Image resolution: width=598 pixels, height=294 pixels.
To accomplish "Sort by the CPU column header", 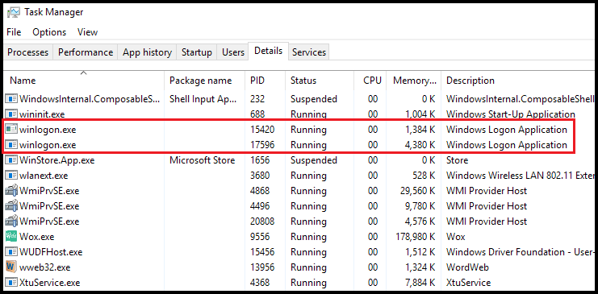I will coord(370,81).
